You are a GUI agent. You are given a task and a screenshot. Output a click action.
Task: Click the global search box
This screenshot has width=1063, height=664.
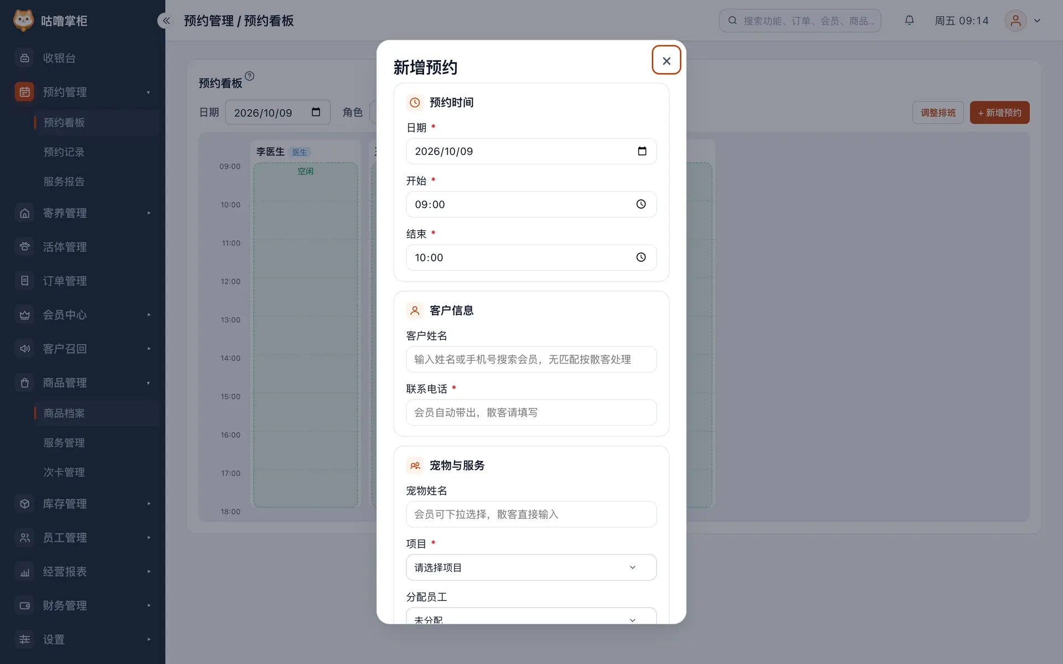click(x=799, y=20)
